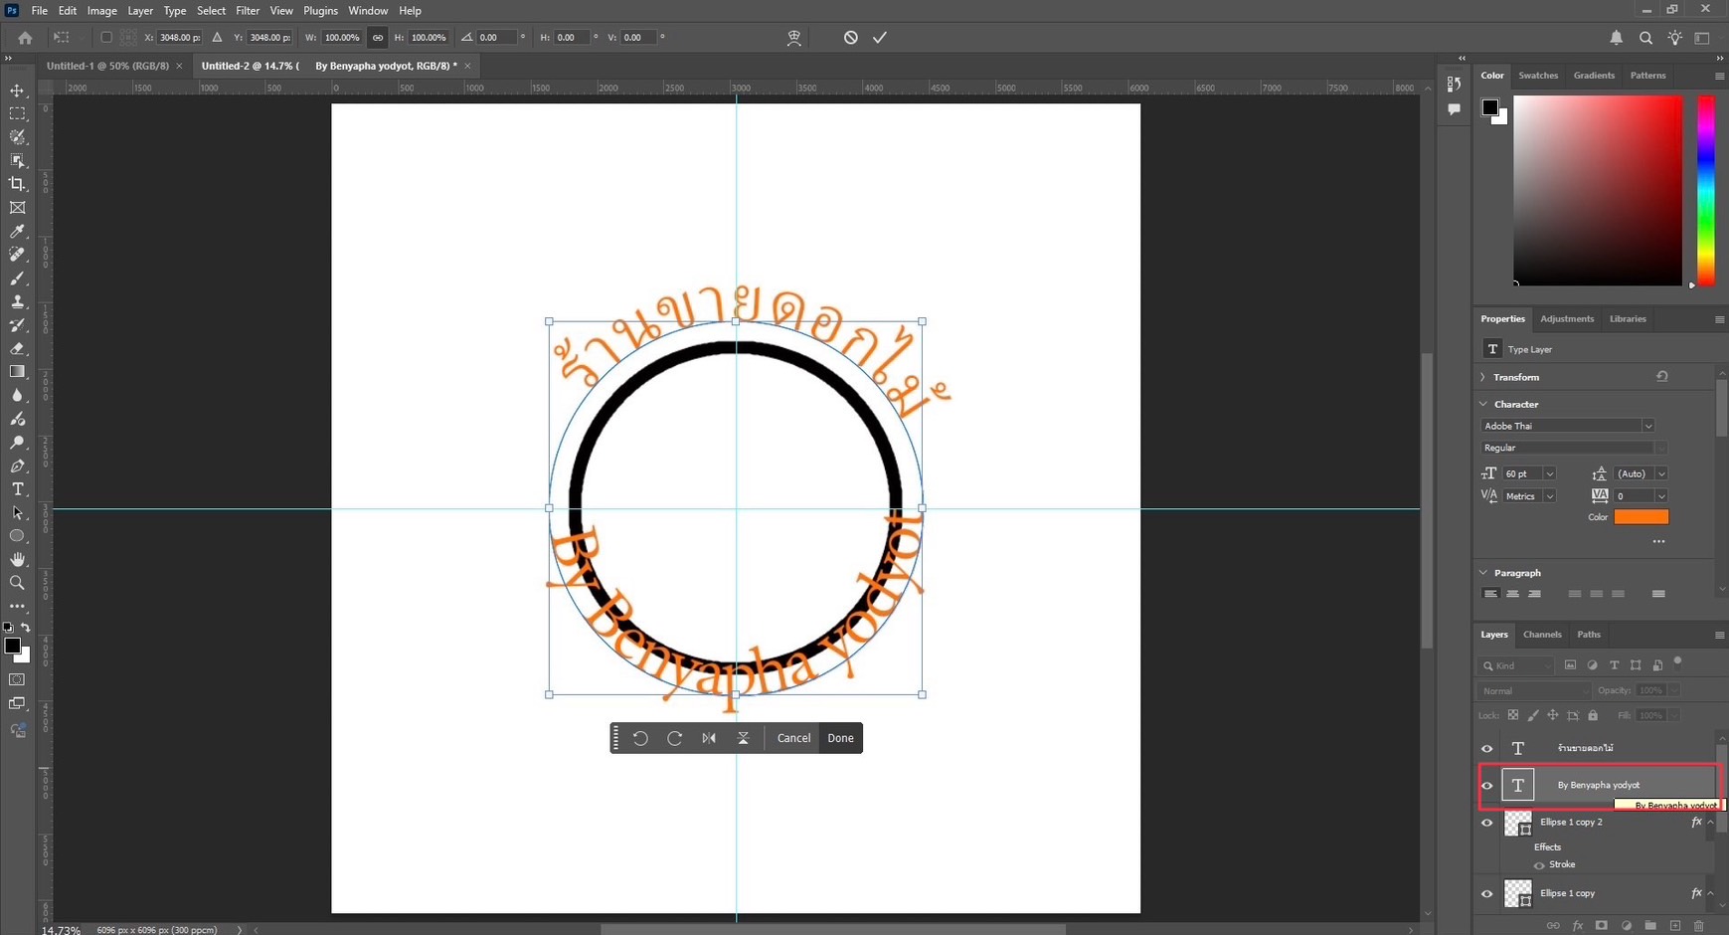Viewport: 1729px width, 935px height.
Task: Toggle the Stroke effect visibility
Action: [x=1539, y=865]
